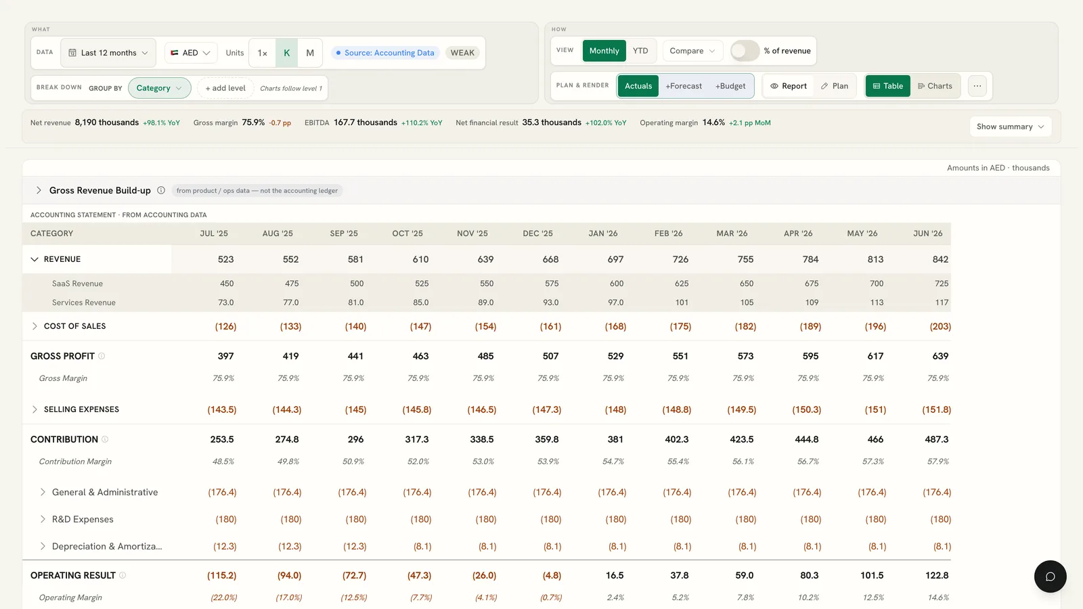Click the Amounts in AED thousands note
The width and height of the screenshot is (1083, 609).
coord(998,168)
